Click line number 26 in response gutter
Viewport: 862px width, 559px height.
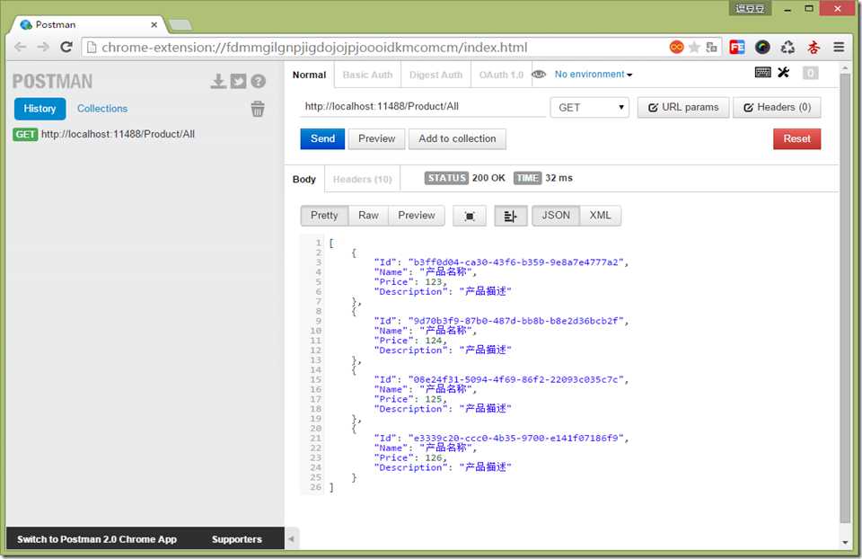pyautogui.click(x=315, y=487)
